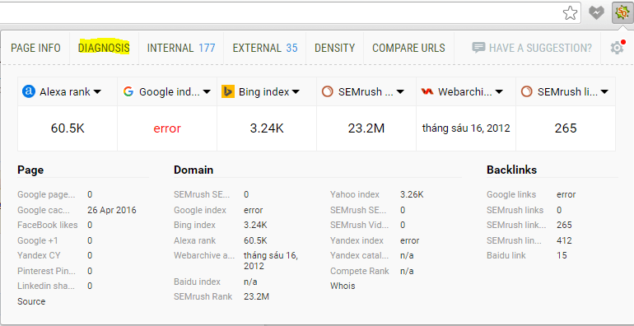Click the suggestion speech-bubble icon
This screenshot has width=634, height=326.
[x=478, y=48]
